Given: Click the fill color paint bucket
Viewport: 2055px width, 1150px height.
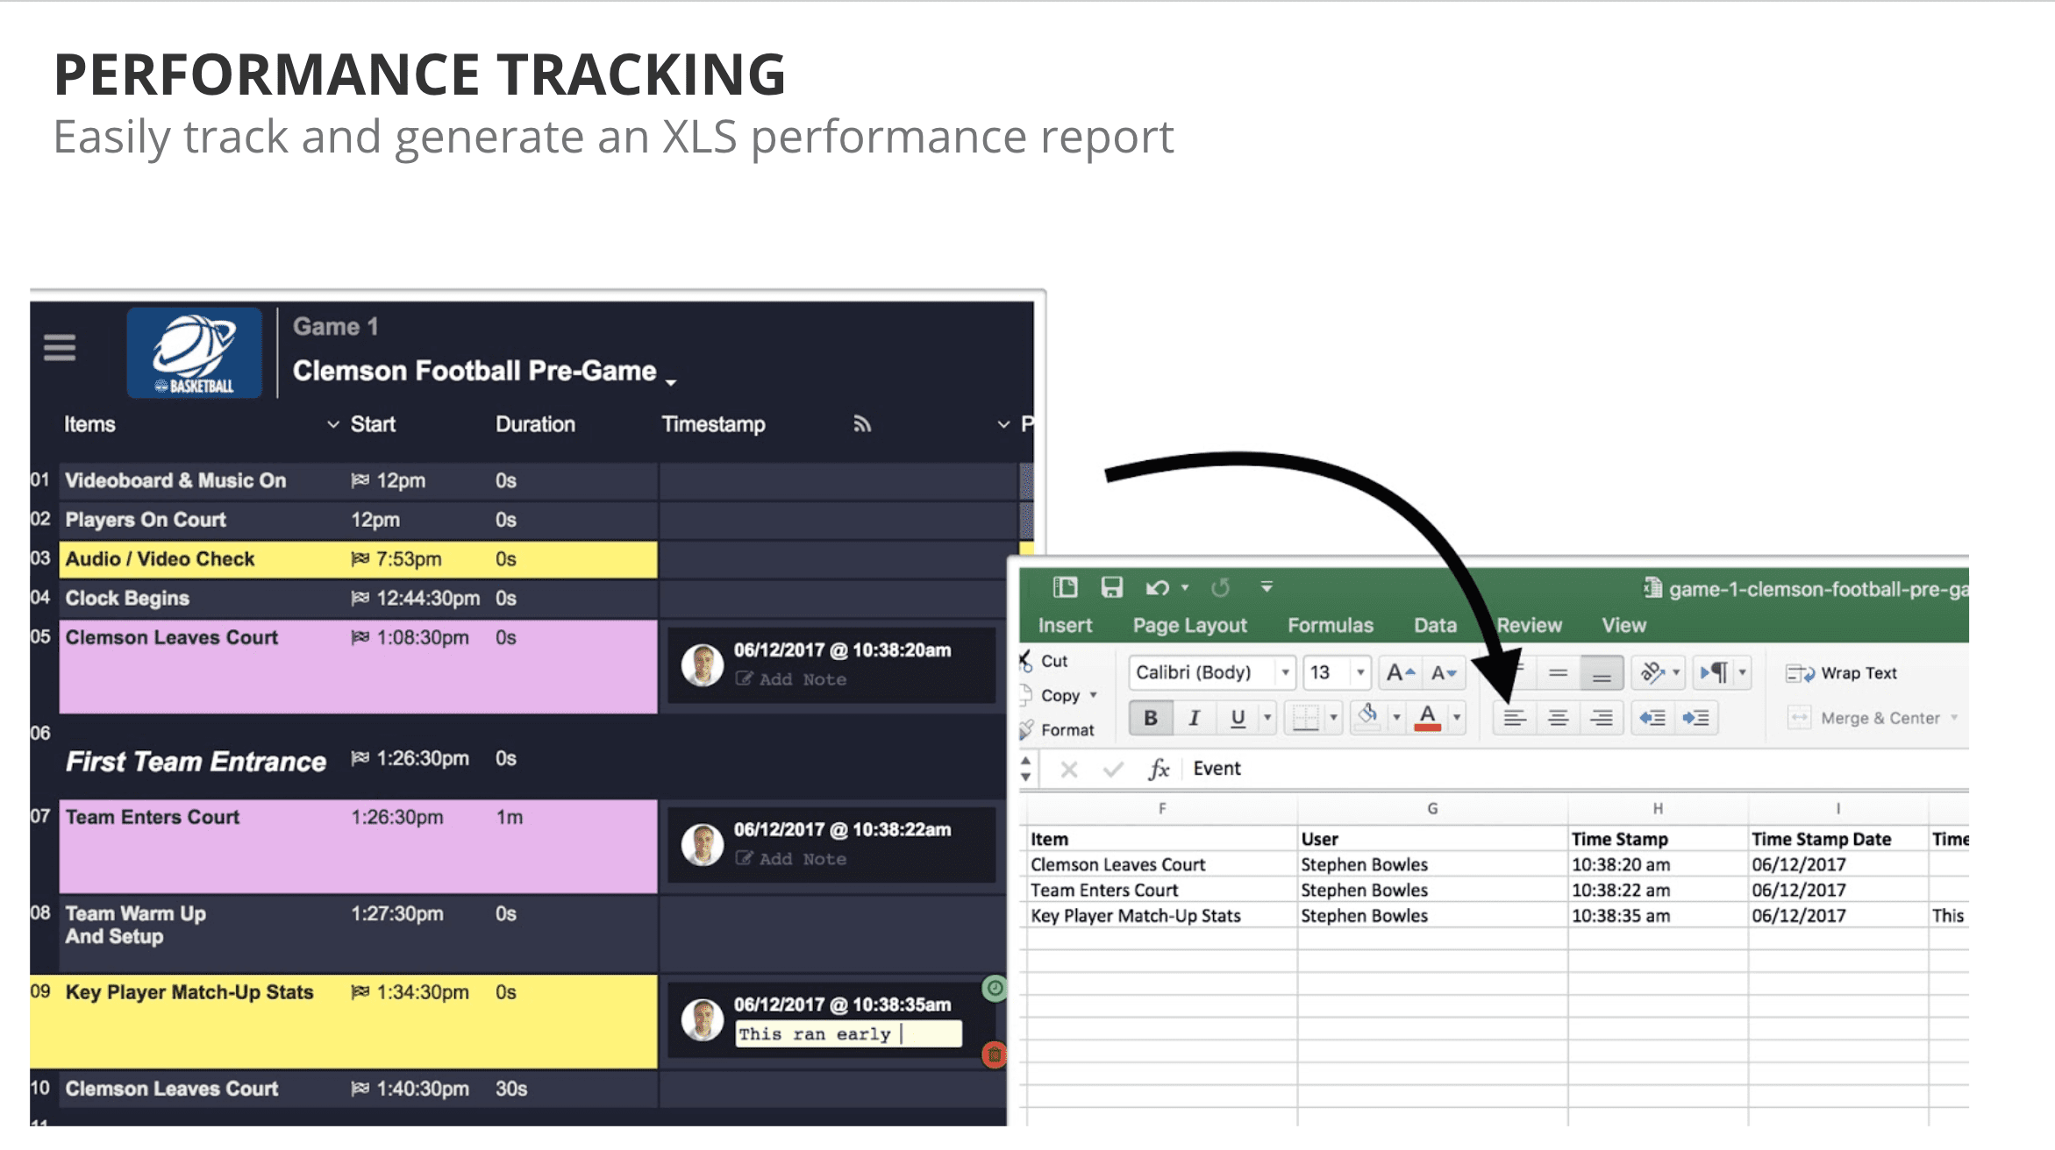Looking at the screenshot, I should (x=1367, y=717).
